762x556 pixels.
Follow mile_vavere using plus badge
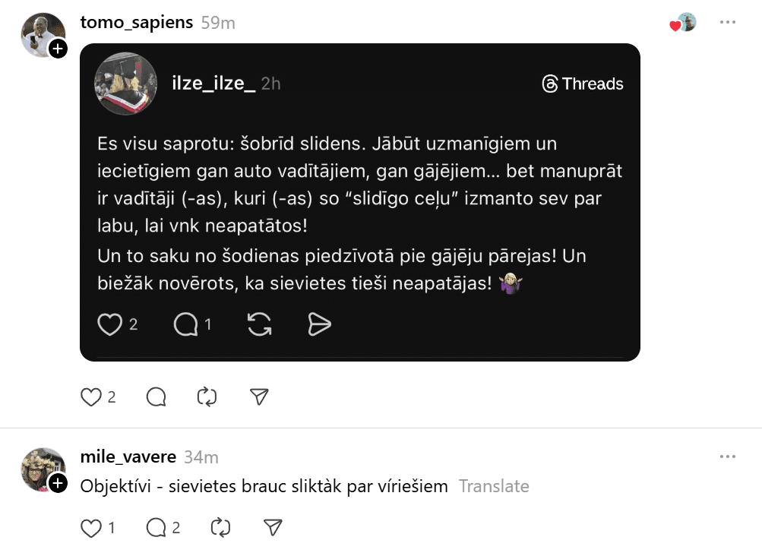coord(58,483)
